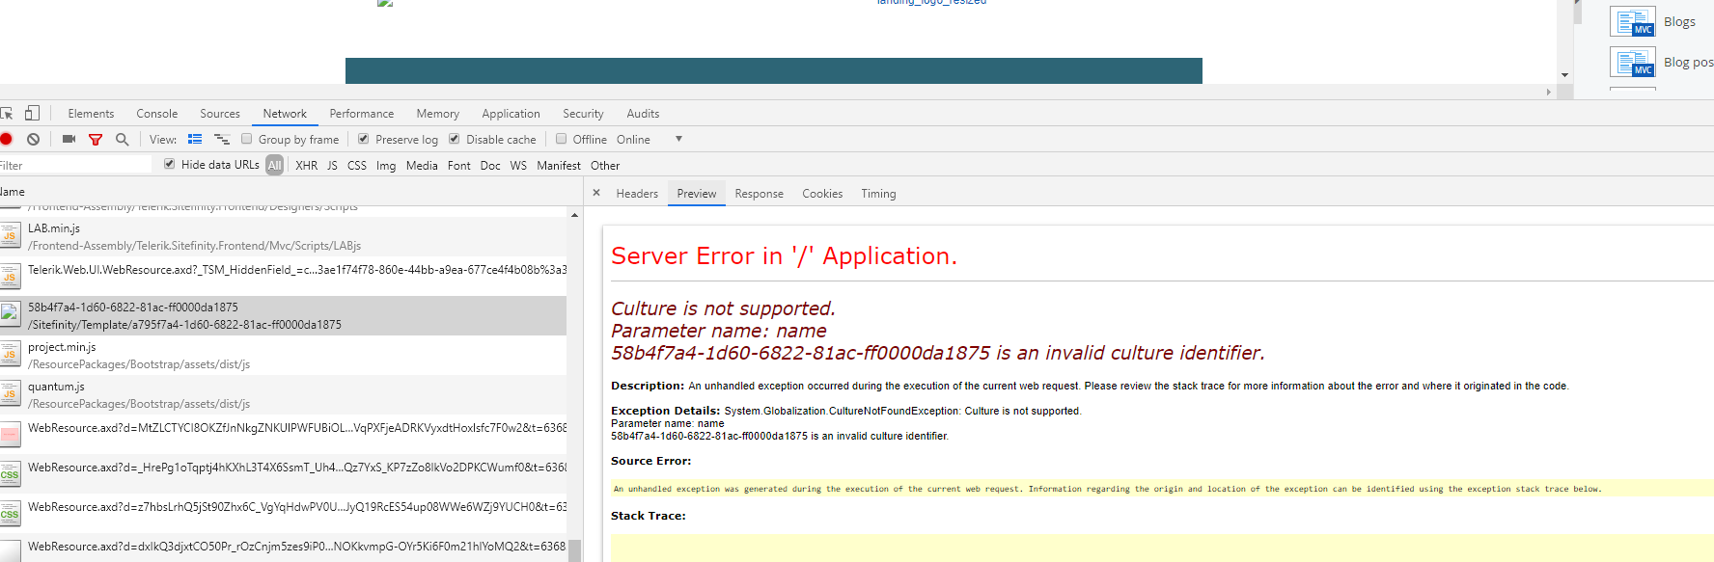
Task: Switch to the Elements tab
Action: 91,114
